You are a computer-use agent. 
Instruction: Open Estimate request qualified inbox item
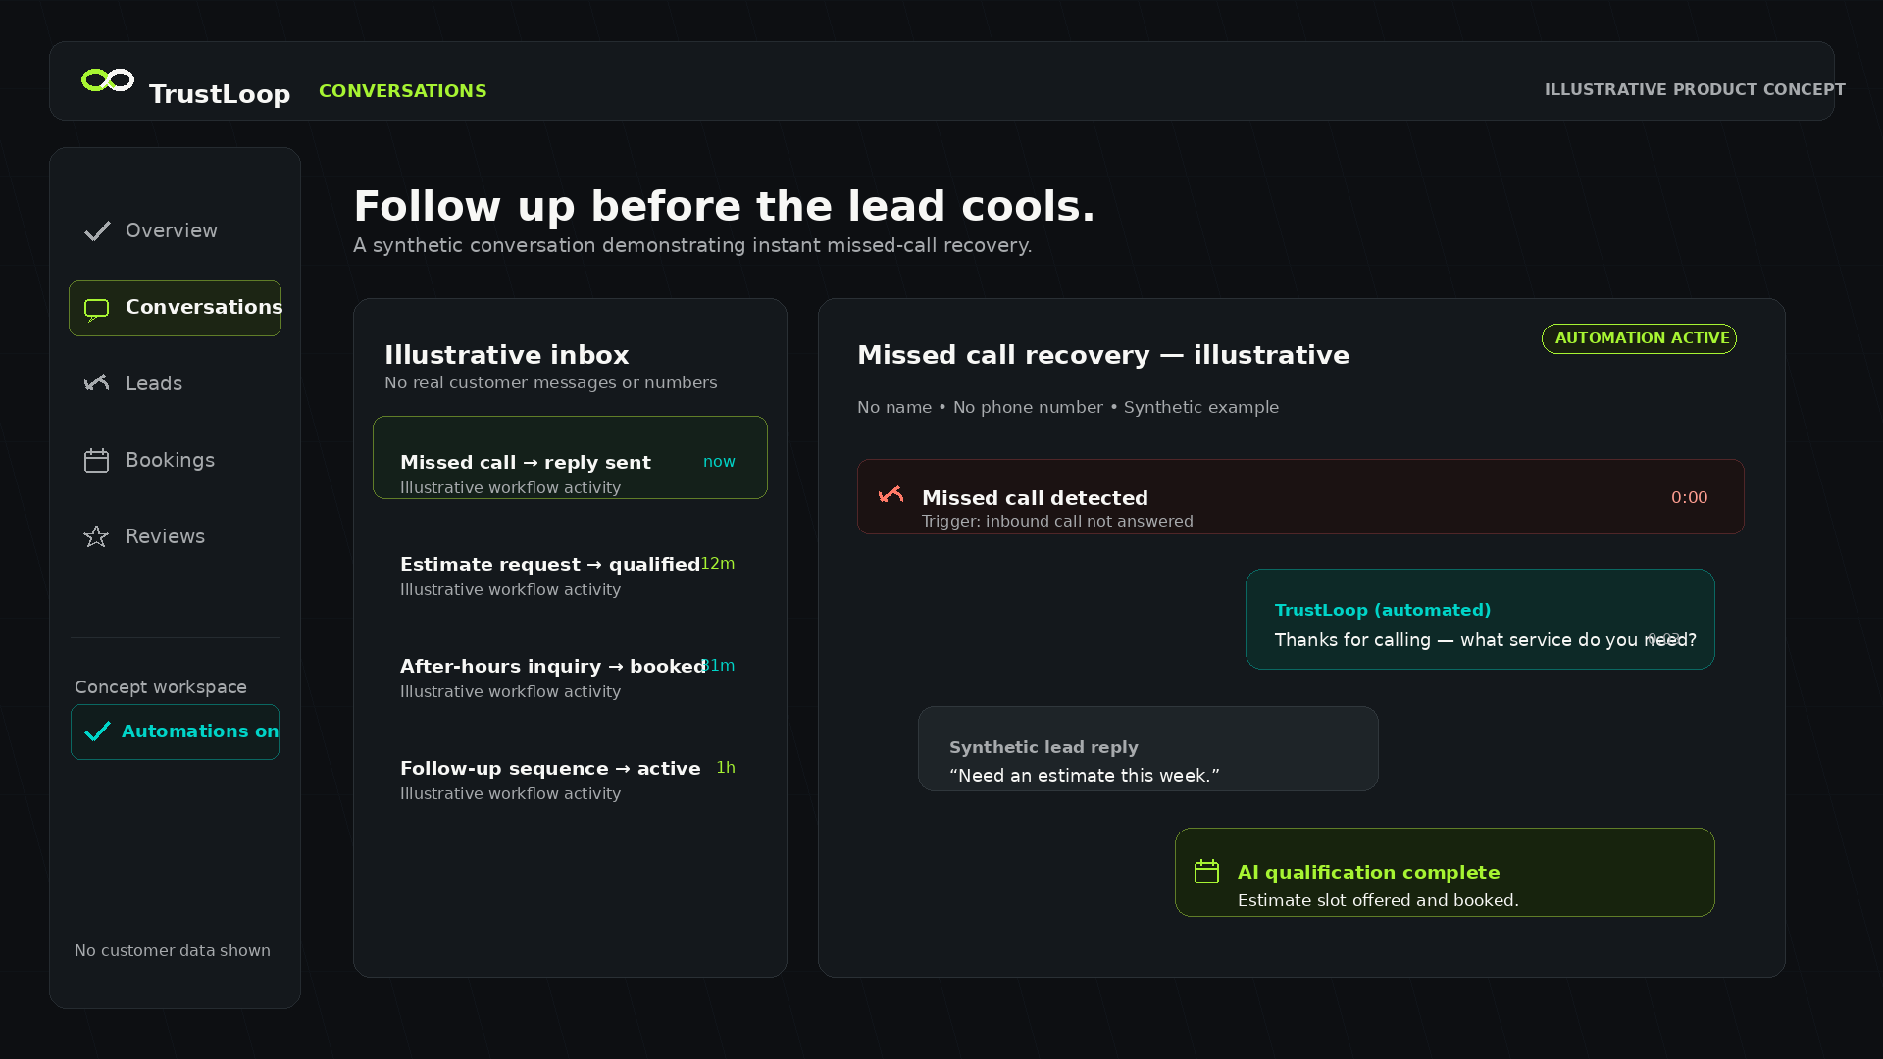coord(570,576)
